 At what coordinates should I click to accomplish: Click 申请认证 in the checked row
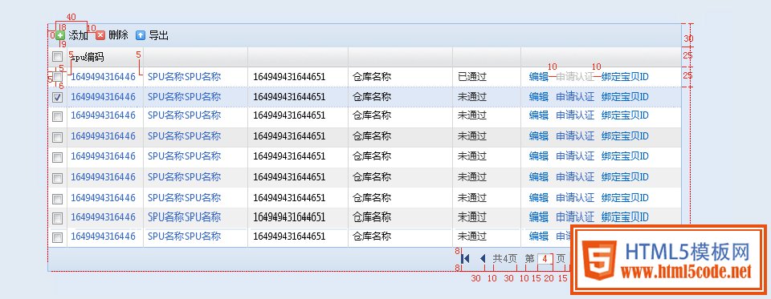[x=575, y=97]
